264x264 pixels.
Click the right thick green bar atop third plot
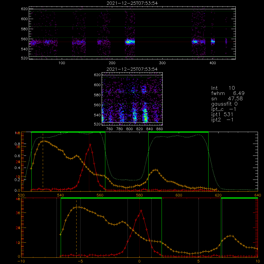click(178, 132)
